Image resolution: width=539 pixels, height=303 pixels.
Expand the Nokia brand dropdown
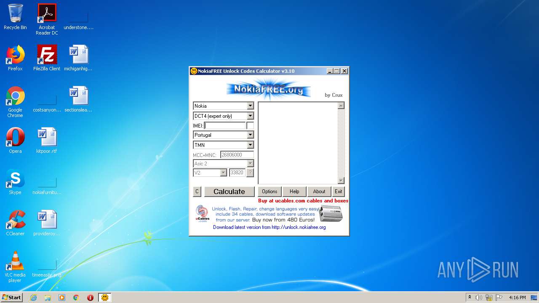(x=250, y=106)
